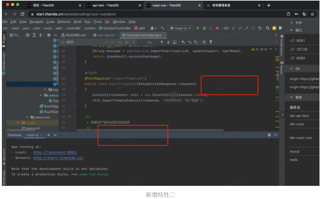Expand the 文件 section in right panel
Image resolution: width=322 pixels, height=199 pixels.
point(291,23)
